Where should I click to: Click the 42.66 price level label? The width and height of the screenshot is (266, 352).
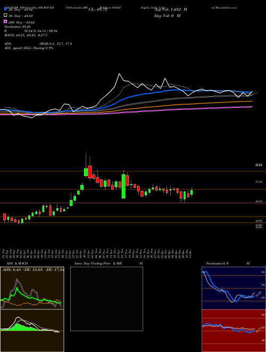pos(259,221)
